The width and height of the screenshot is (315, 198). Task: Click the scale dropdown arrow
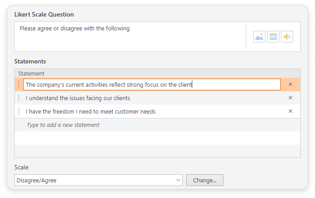(x=178, y=181)
